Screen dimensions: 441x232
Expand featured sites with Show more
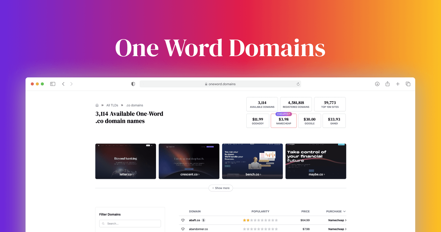pyautogui.click(x=221, y=188)
